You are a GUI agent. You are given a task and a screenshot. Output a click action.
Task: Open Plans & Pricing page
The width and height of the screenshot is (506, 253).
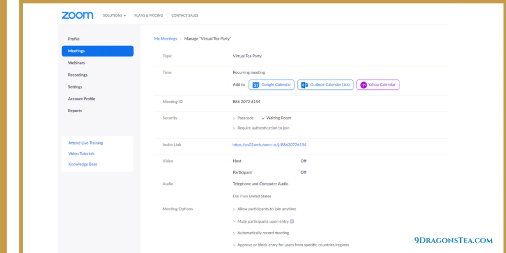148,16
